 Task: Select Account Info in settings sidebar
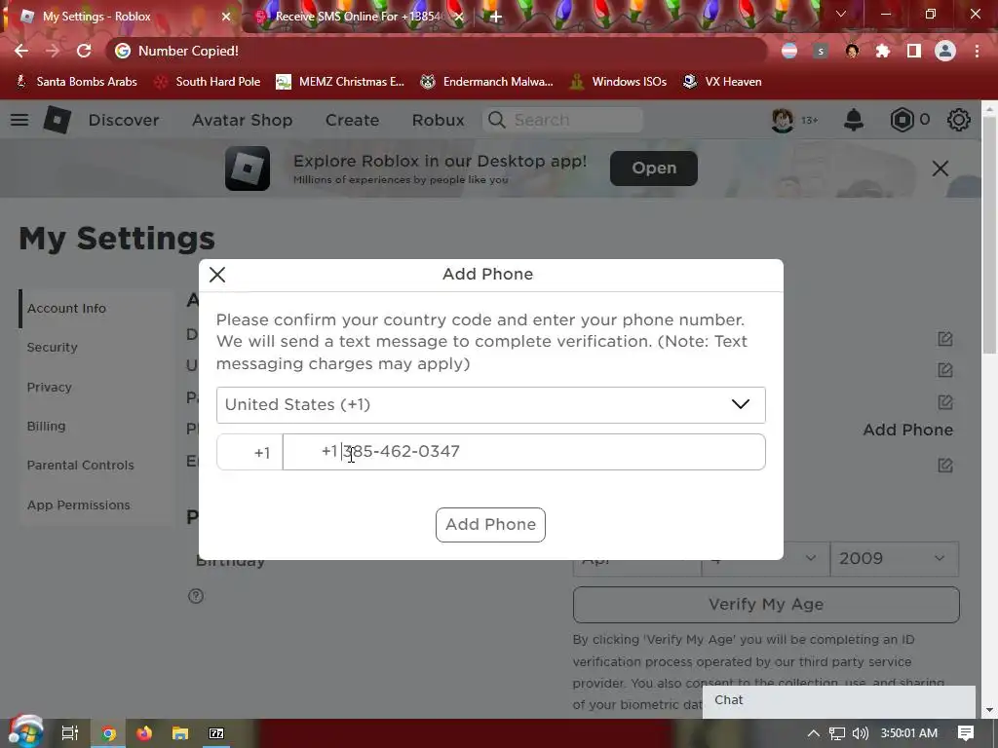[66, 309]
